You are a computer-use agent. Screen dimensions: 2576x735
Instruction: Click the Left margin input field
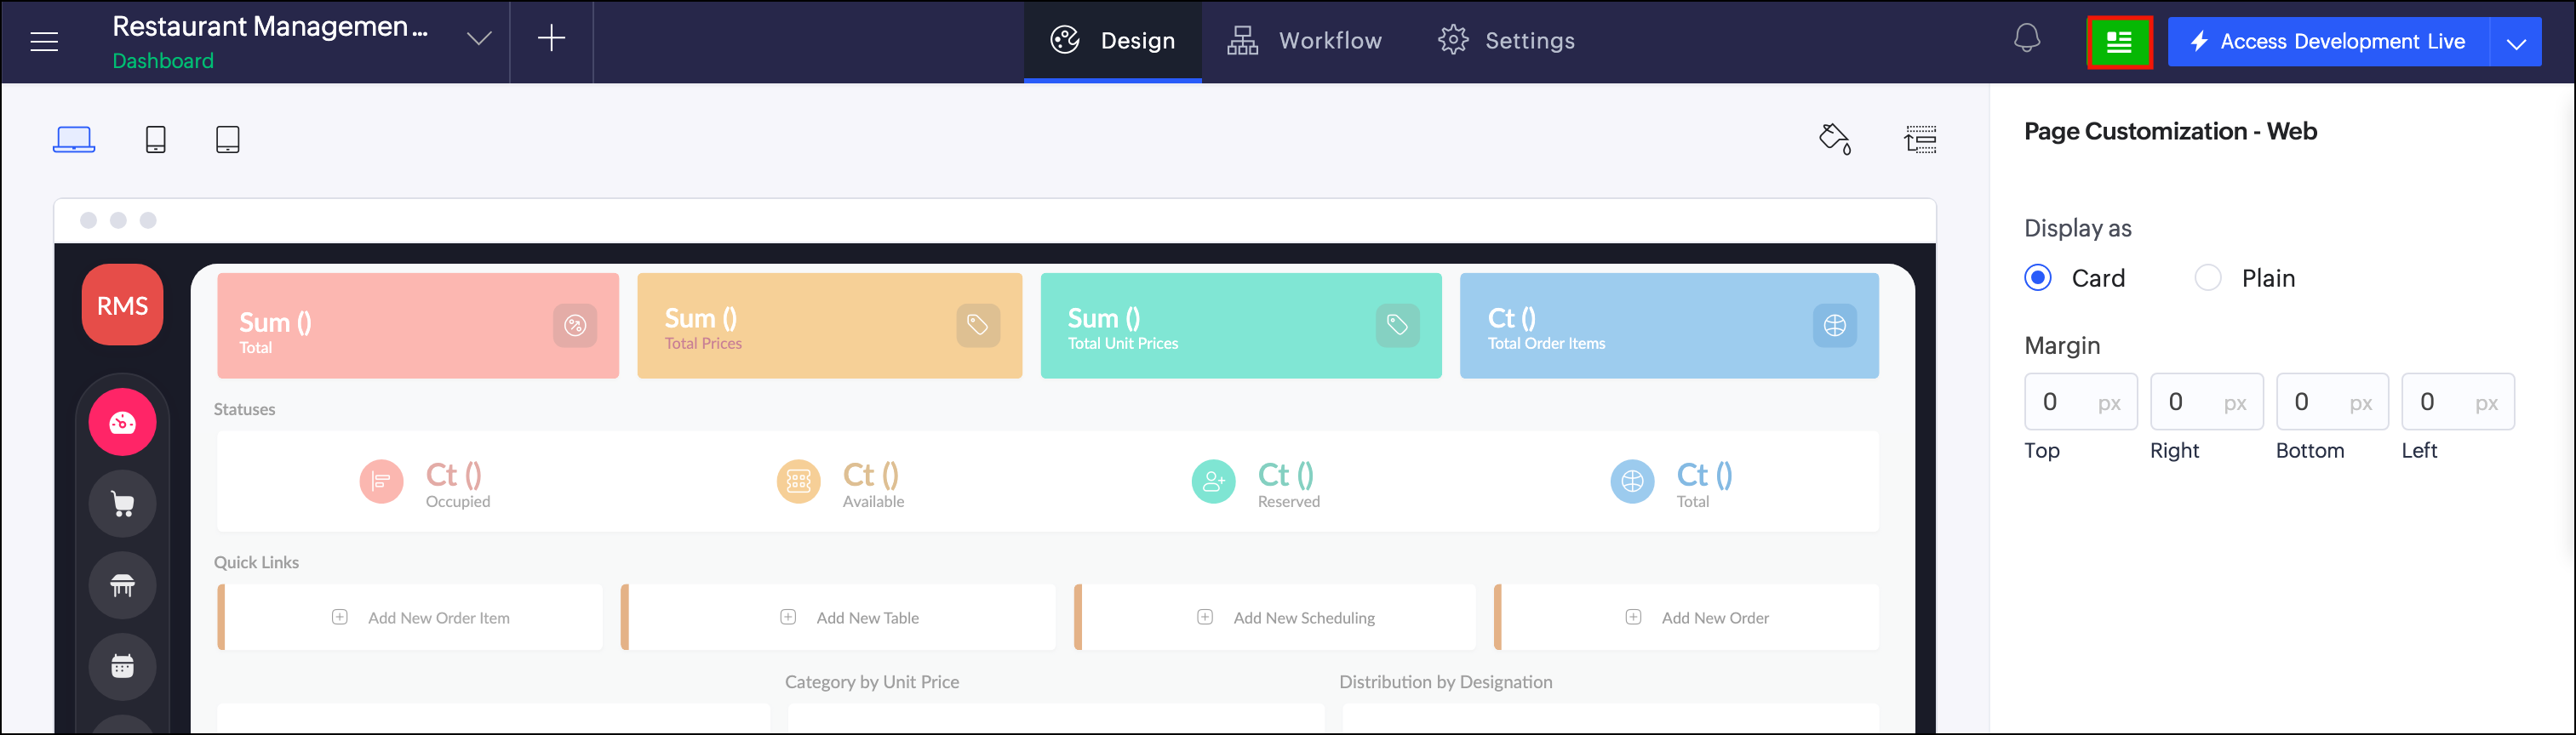click(x=2458, y=402)
